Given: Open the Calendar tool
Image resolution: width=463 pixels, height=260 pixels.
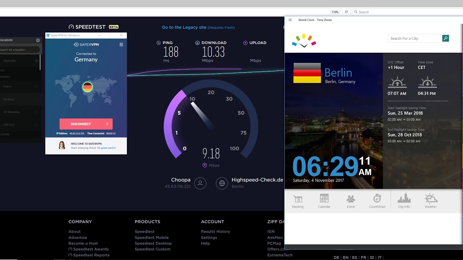Looking at the screenshot, I should coord(324,201).
